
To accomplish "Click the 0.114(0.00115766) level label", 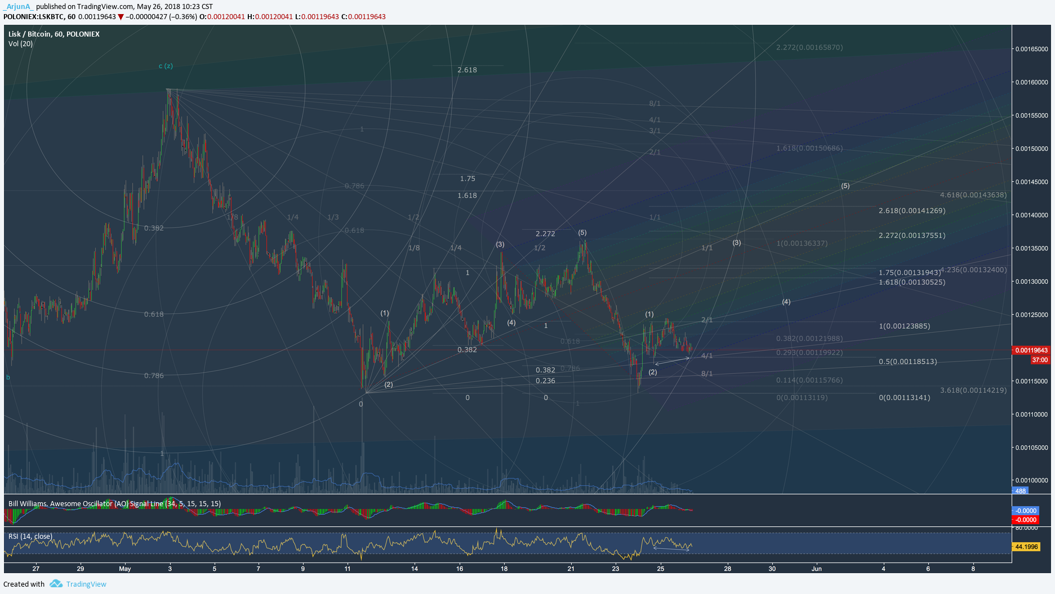I will click(x=809, y=380).
